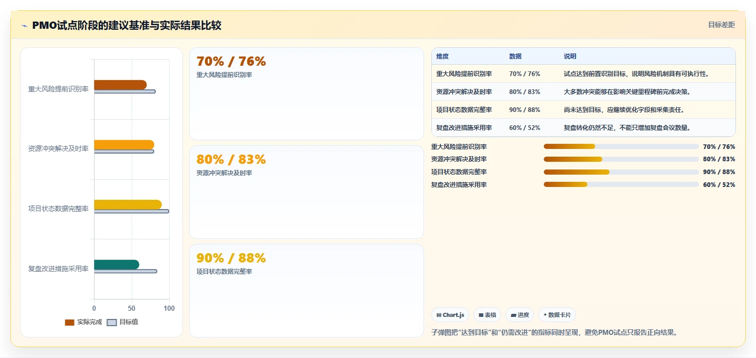
Task: Click table cell 资源冲突解决及时率
Action: pos(464,92)
